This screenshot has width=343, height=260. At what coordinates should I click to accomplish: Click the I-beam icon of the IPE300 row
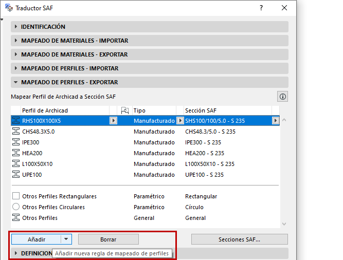(16, 142)
